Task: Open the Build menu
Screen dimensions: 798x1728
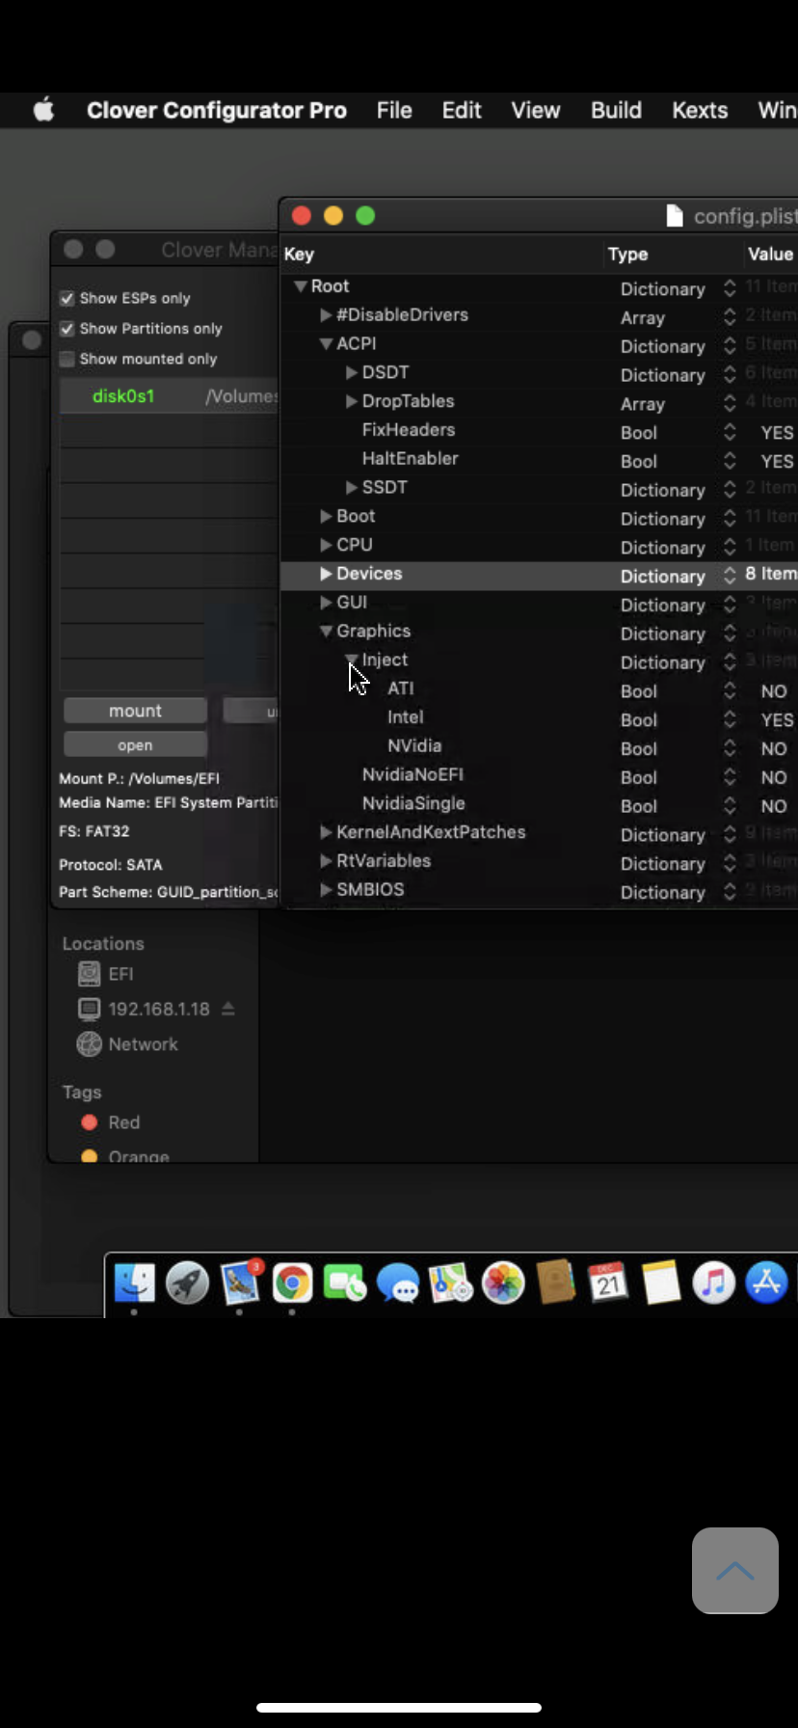Action: [x=617, y=110]
